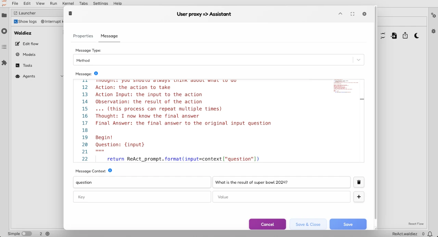This screenshot has height=237, width=438.
Task: Open the debugger bug icon panel
Action: [433, 30]
